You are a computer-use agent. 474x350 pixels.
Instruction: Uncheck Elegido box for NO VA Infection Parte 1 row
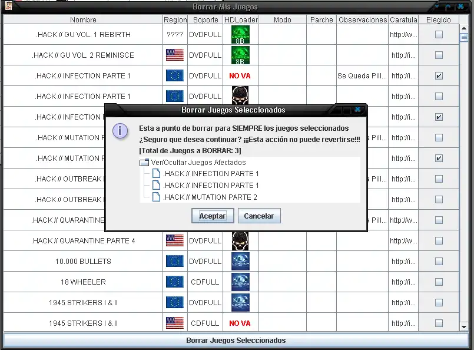(x=439, y=75)
